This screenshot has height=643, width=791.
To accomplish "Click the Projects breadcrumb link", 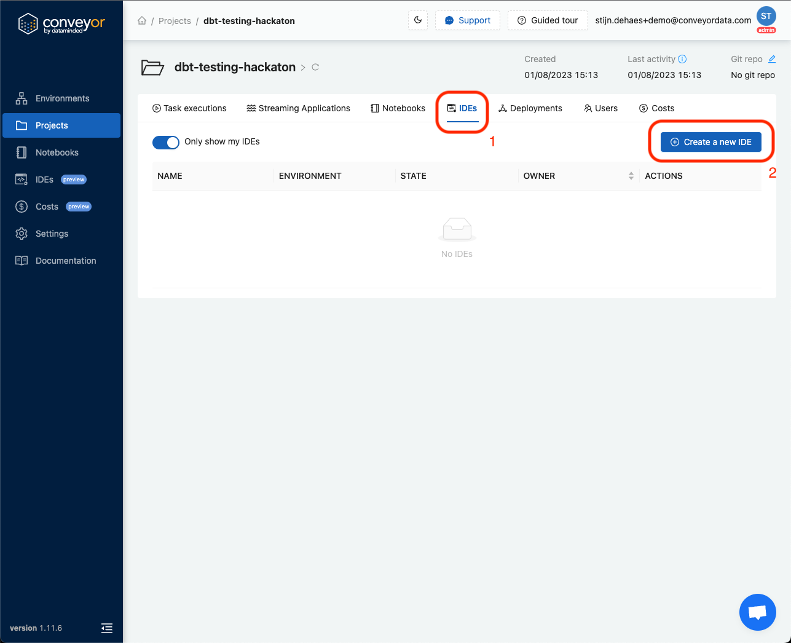I will (175, 21).
